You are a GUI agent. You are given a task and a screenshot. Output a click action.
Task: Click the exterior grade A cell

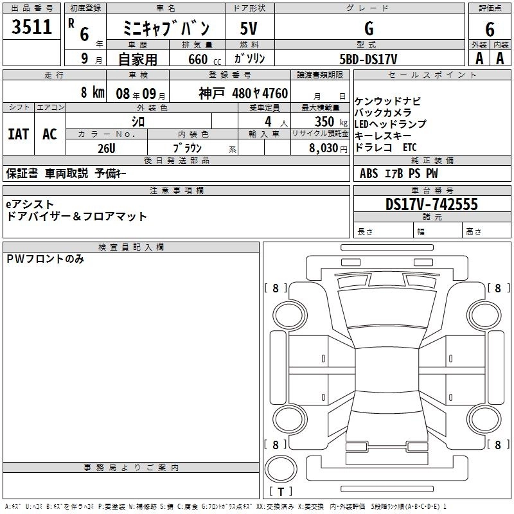tap(479, 58)
